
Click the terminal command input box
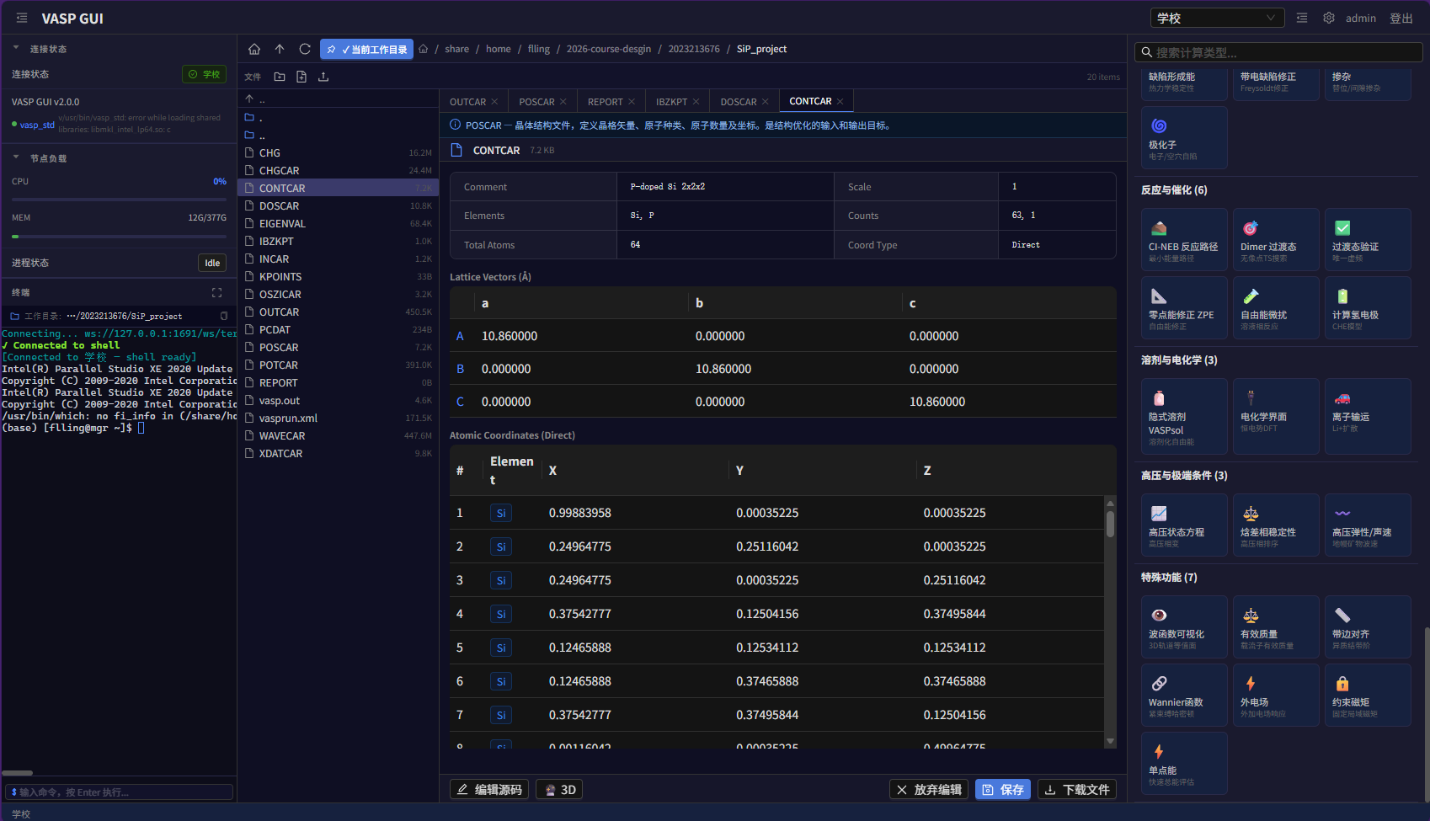pos(119,792)
